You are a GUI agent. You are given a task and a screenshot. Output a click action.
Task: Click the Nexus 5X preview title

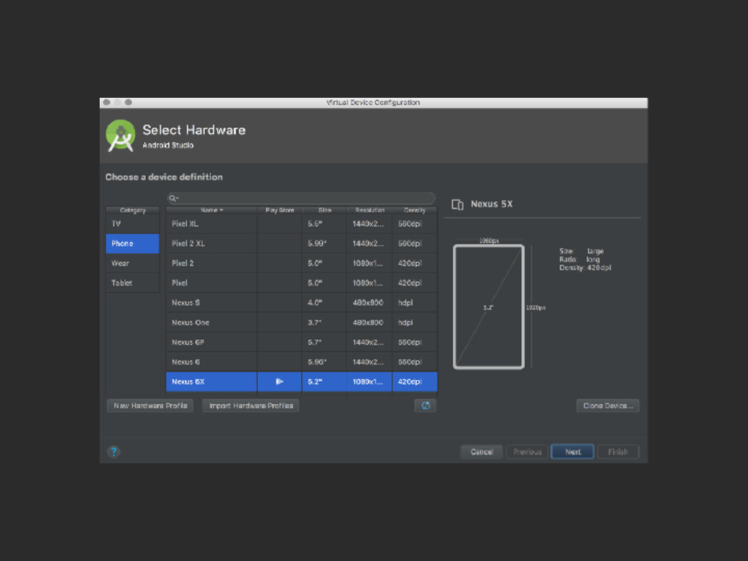(x=492, y=205)
